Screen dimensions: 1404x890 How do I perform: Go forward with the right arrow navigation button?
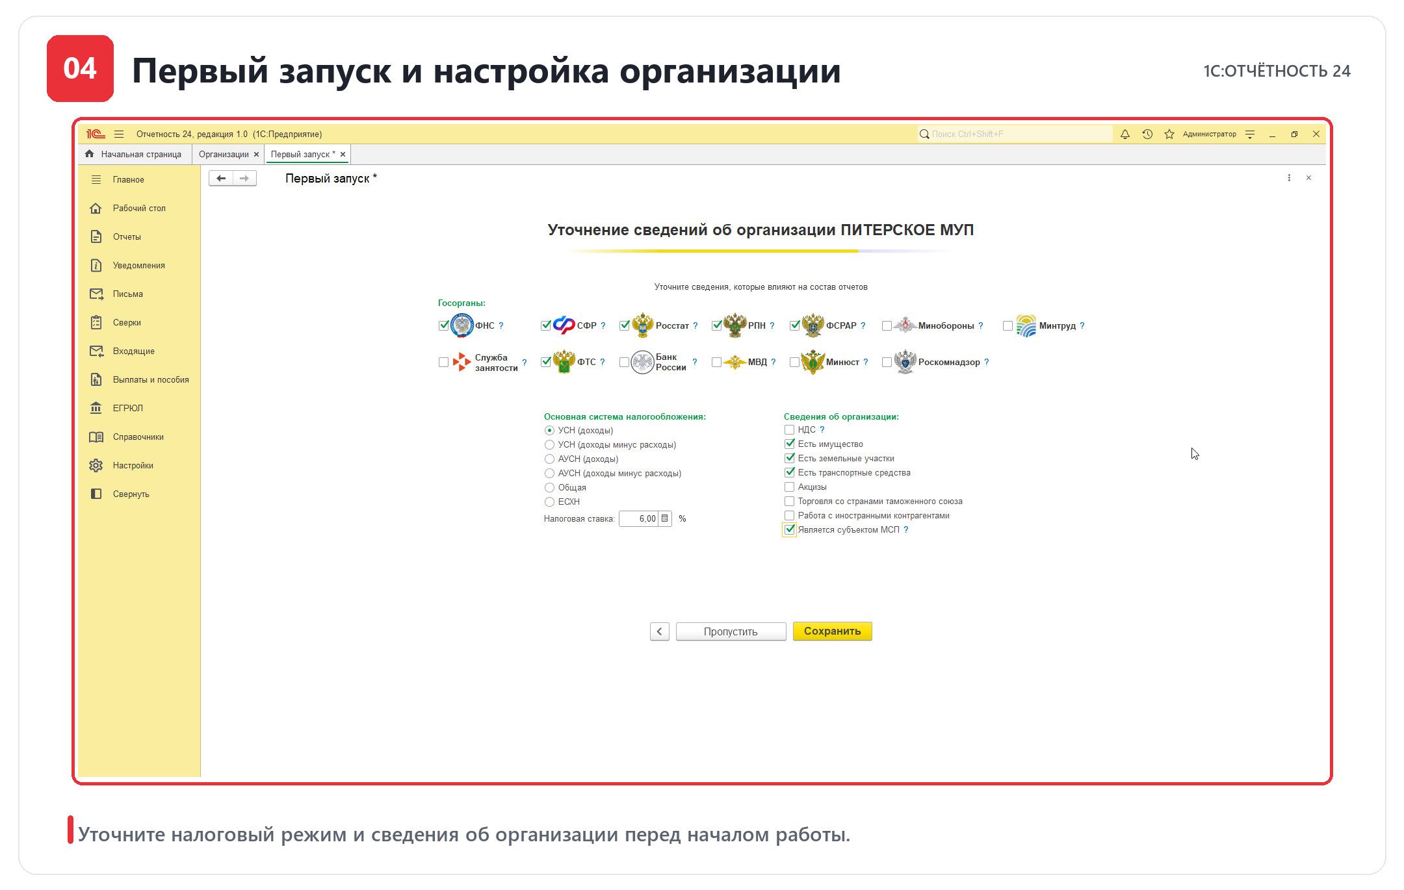point(244,178)
